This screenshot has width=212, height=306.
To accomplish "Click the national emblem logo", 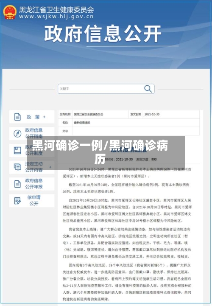I will coord(10,12).
